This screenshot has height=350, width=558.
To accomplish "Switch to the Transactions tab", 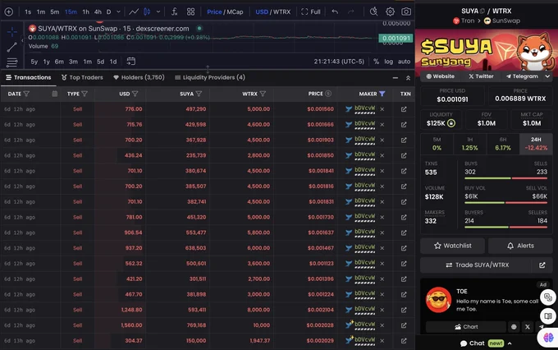I will pyautogui.click(x=29, y=77).
